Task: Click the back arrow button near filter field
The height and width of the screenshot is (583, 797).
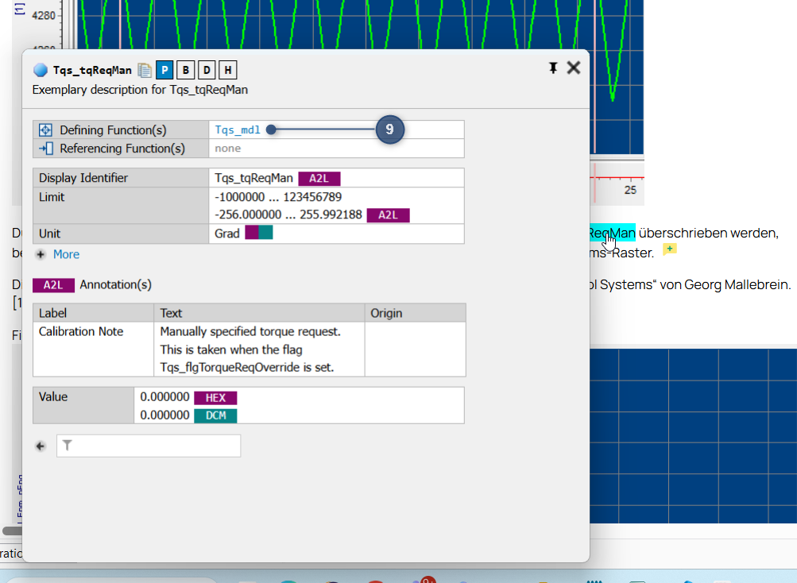Action: pos(41,446)
